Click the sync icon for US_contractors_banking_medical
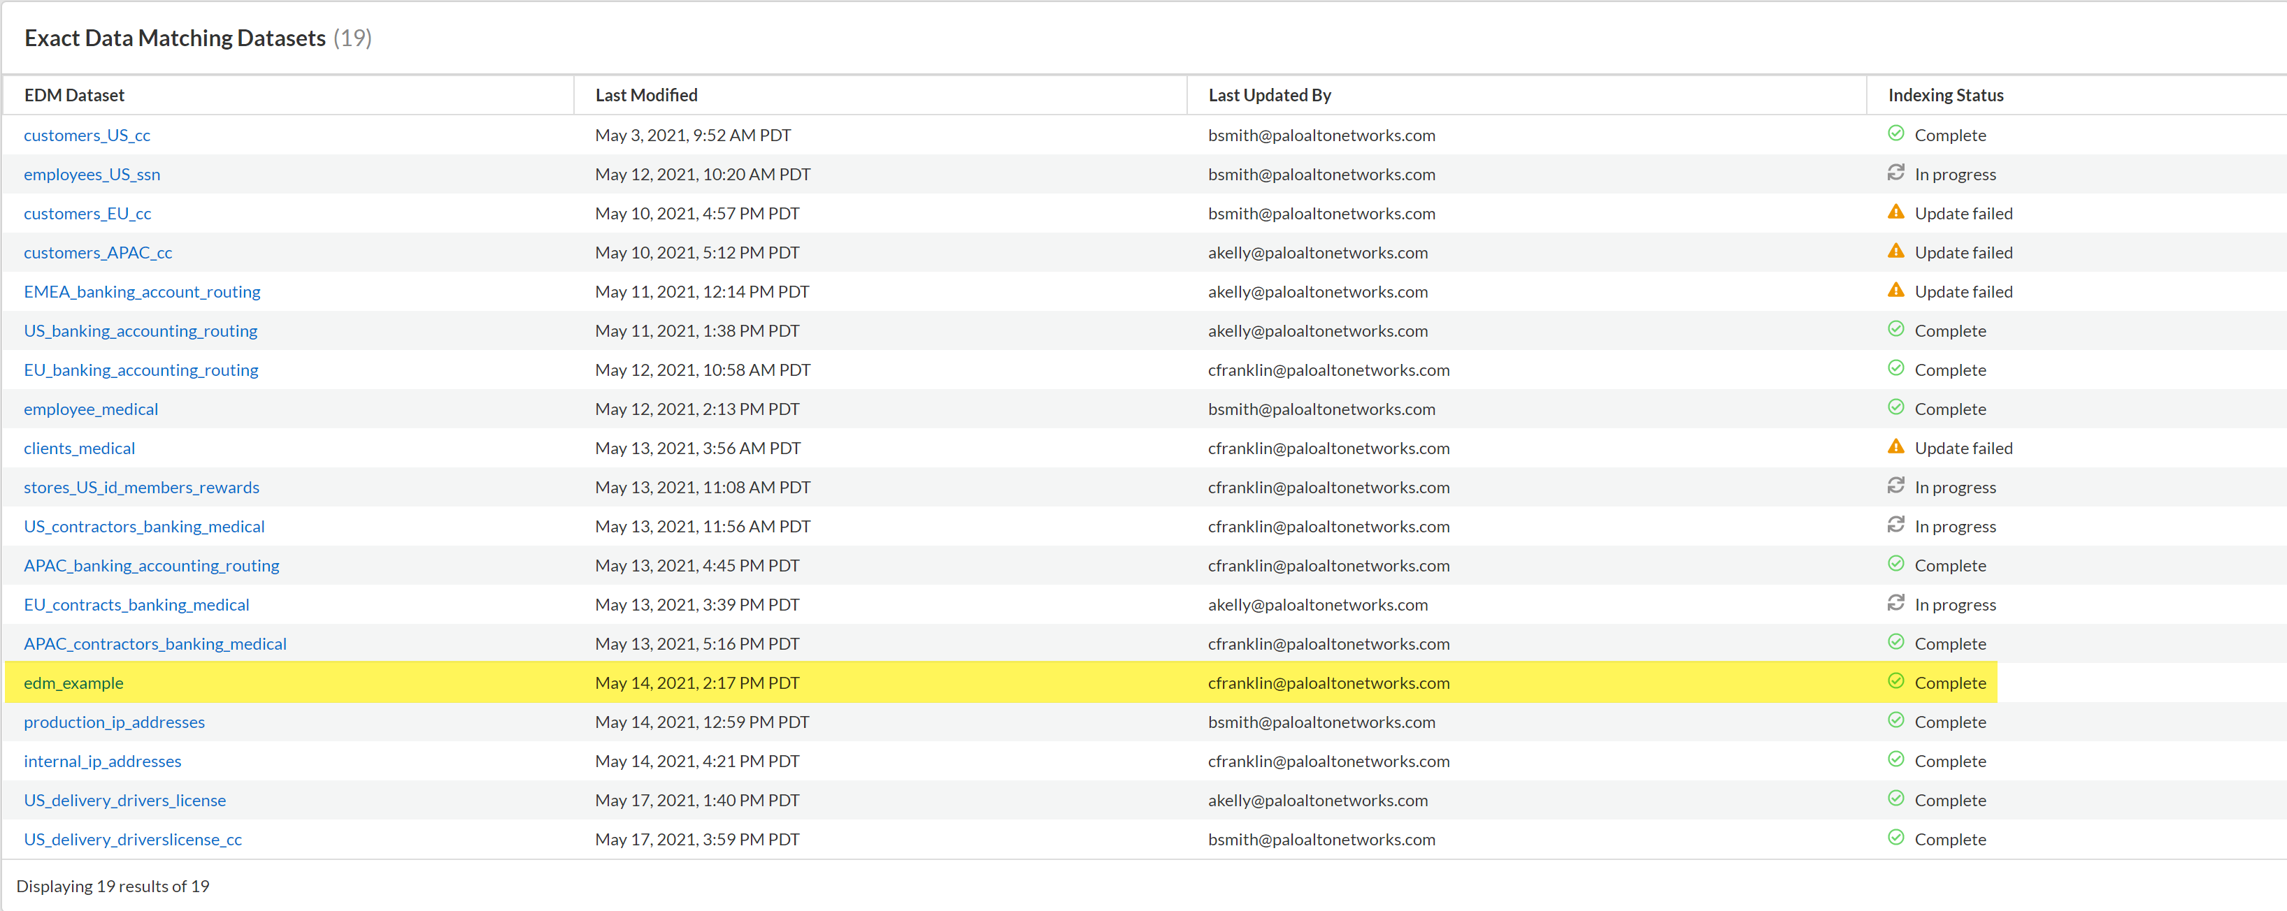 [x=1895, y=525]
